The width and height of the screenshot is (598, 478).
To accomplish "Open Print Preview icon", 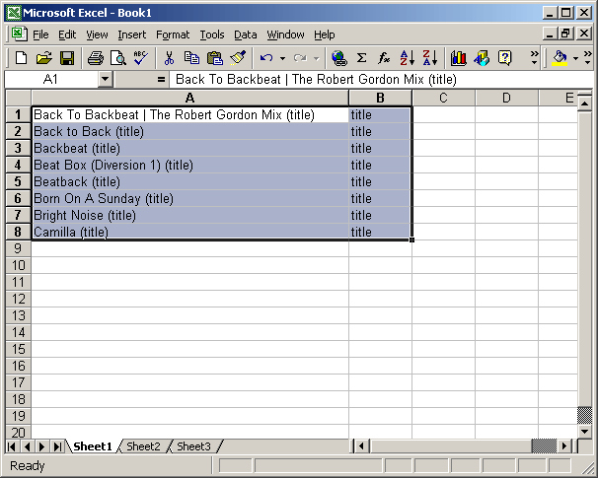I will [x=117, y=58].
